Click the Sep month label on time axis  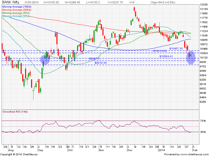pyautogui.click(x=40, y=150)
